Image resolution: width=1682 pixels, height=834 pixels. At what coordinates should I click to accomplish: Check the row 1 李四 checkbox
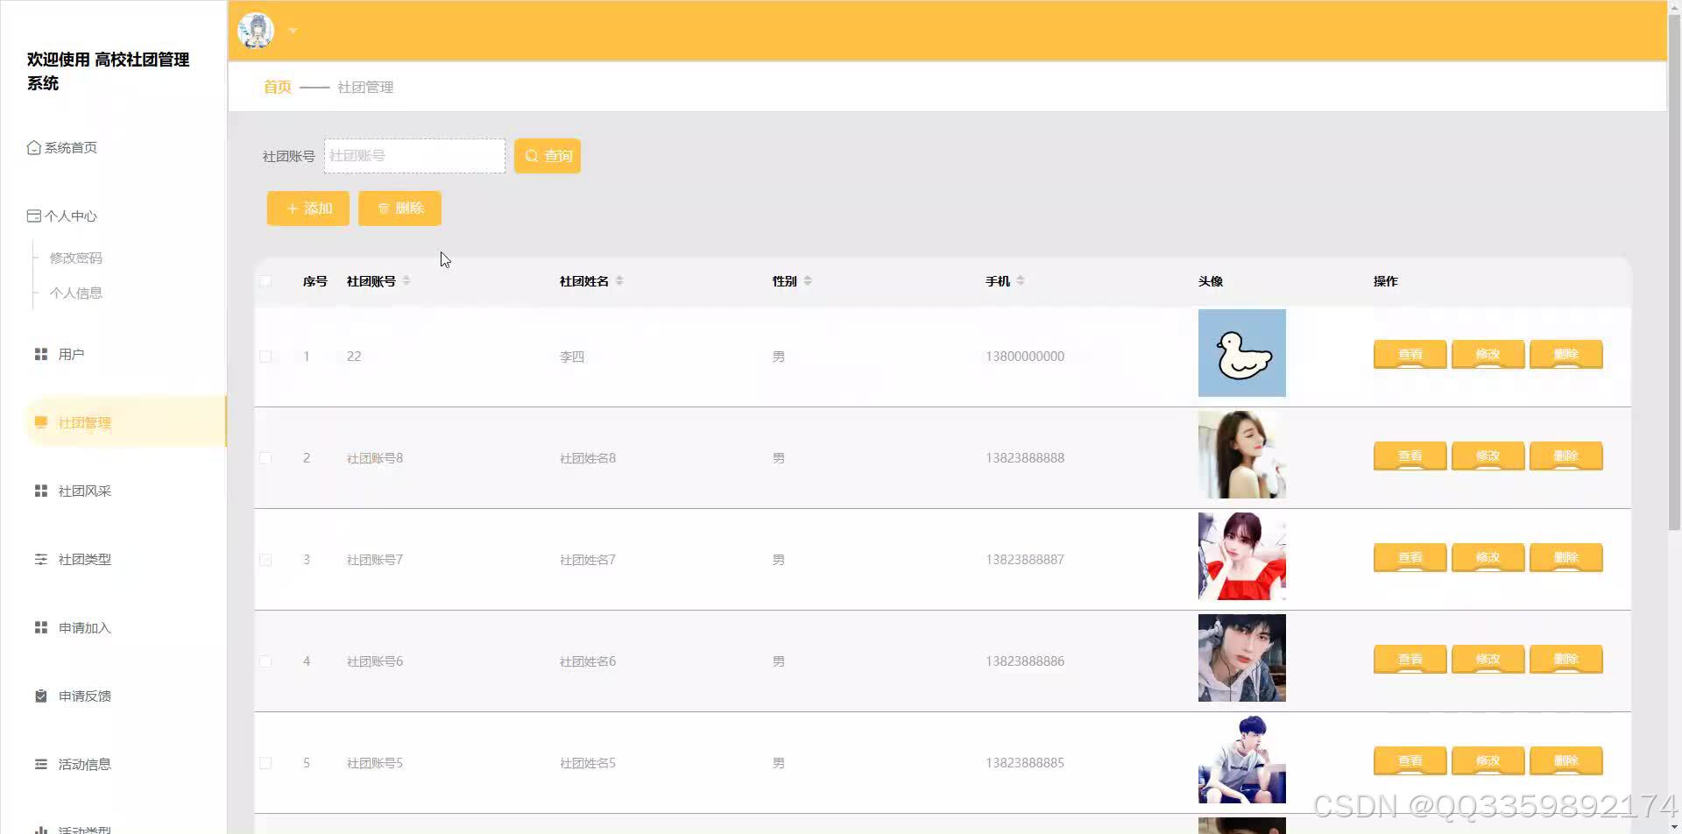265,357
